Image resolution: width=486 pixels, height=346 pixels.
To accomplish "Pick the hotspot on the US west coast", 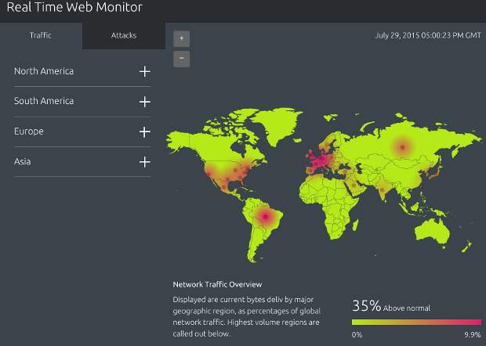I will [x=210, y=172].
